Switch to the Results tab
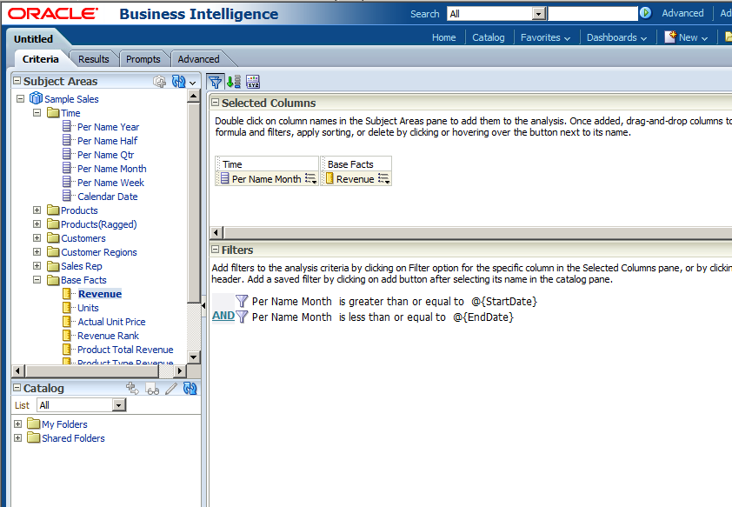This screenshot has width=732, height=507. click(x=93, y=58)
